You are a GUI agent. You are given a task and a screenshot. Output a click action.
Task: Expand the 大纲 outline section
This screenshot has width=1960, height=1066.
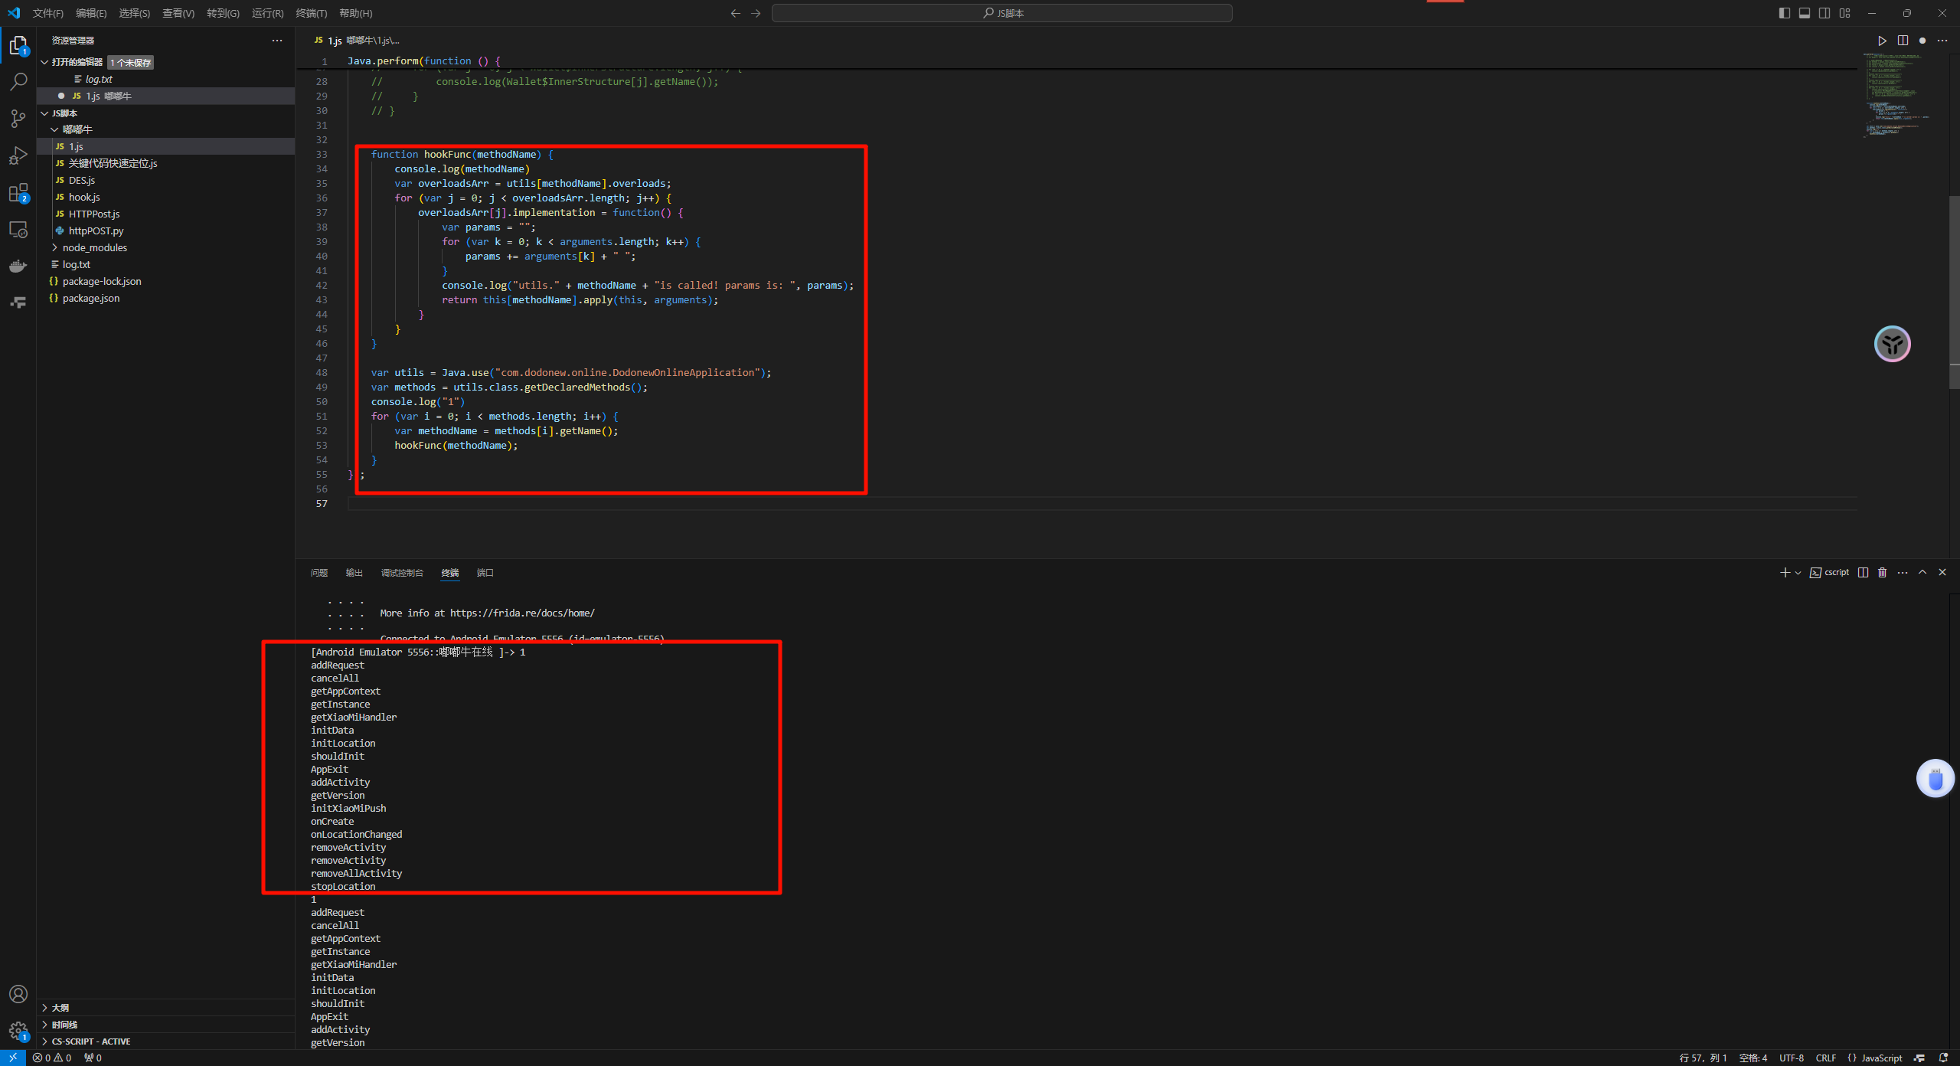click(x=60, y=1008)
